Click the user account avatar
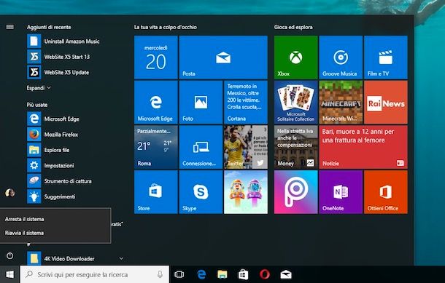The image size is (445, 283). coord(10,193)
